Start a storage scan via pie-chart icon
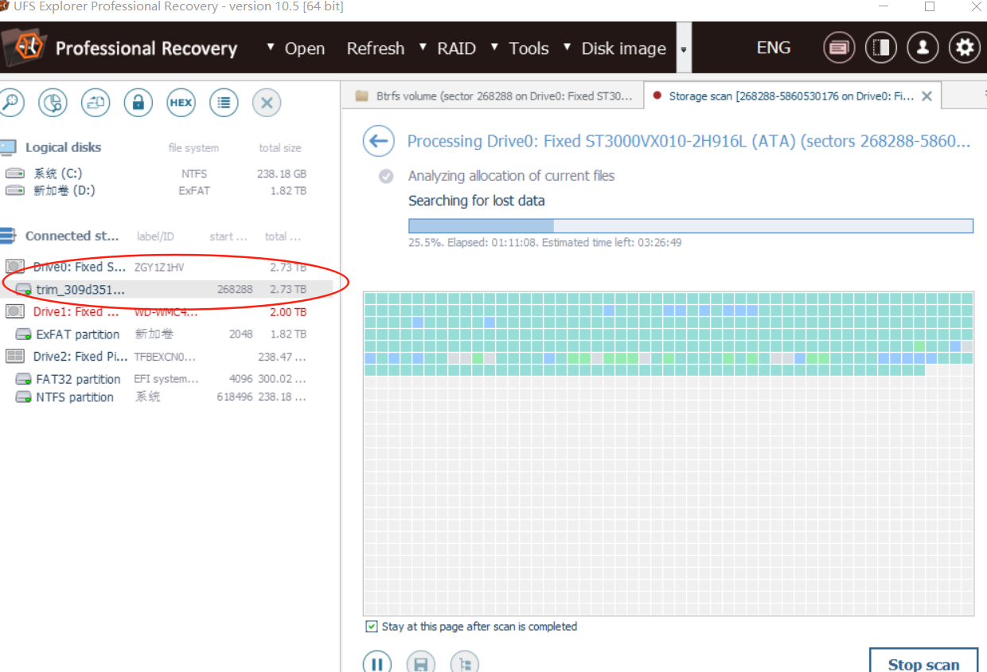The image size is (987, 672). 53,102
